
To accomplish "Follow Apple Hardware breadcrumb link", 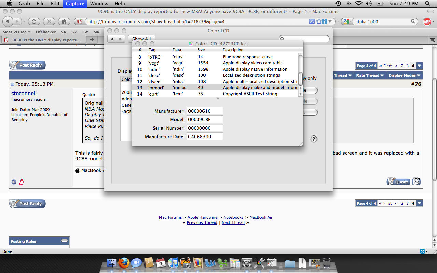I will point(202,217).
